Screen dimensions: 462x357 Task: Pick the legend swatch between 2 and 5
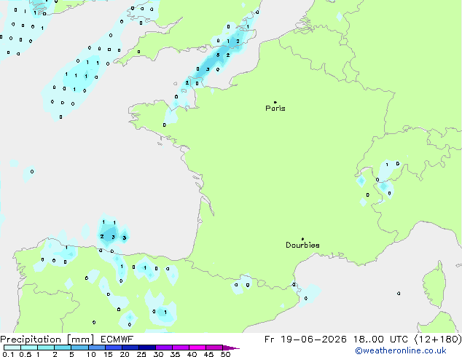click(x=63, y=348)
